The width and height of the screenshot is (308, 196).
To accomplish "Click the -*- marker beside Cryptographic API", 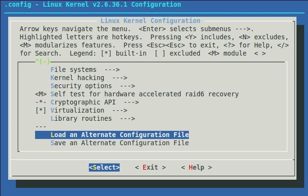I will pyautogui.click(x=41, y=102).
